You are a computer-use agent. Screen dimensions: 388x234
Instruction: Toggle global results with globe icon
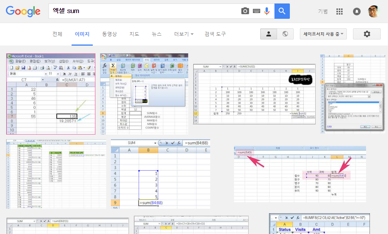(285, 34)
